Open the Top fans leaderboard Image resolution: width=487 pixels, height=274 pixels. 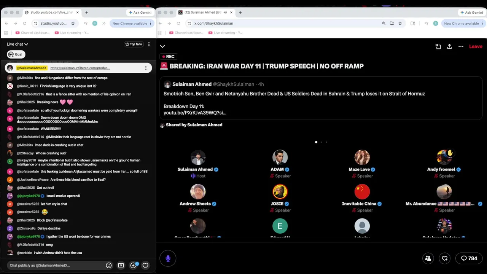134,44
